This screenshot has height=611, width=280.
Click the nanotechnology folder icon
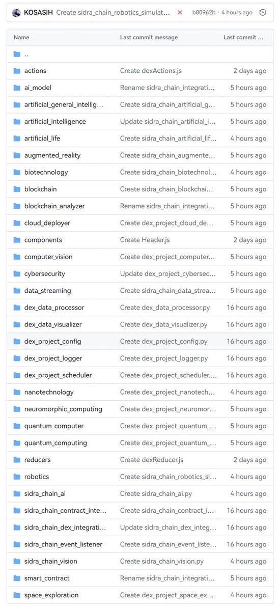(x=17, y=392)
